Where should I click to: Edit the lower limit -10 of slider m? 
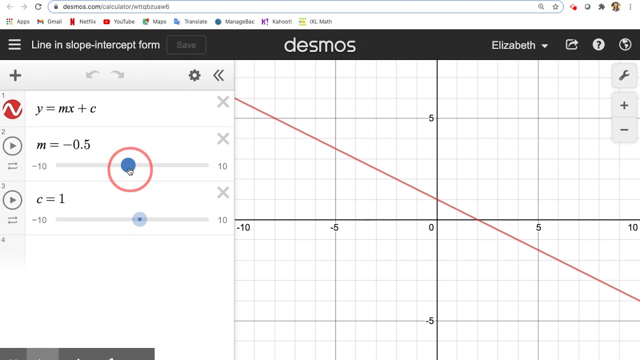pos(39,166)
